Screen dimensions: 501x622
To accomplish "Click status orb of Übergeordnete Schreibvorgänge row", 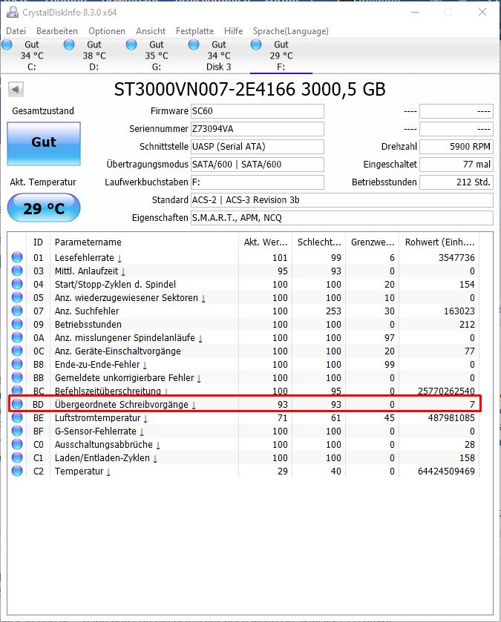I will [17, 404].
